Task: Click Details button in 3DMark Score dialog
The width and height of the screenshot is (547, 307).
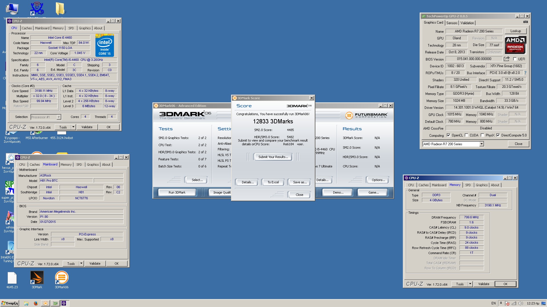Action: [x=248, y=182]
